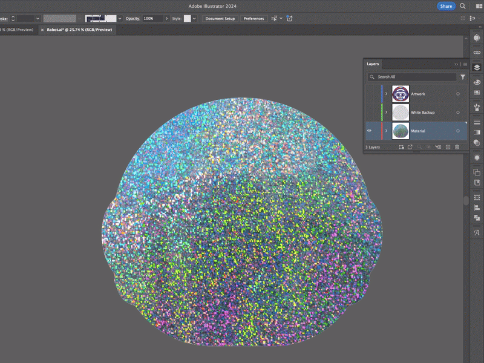484x363 pixels.
Task: Open the Appearance panel sun-shaped icon
Action: tap(477, 157)
